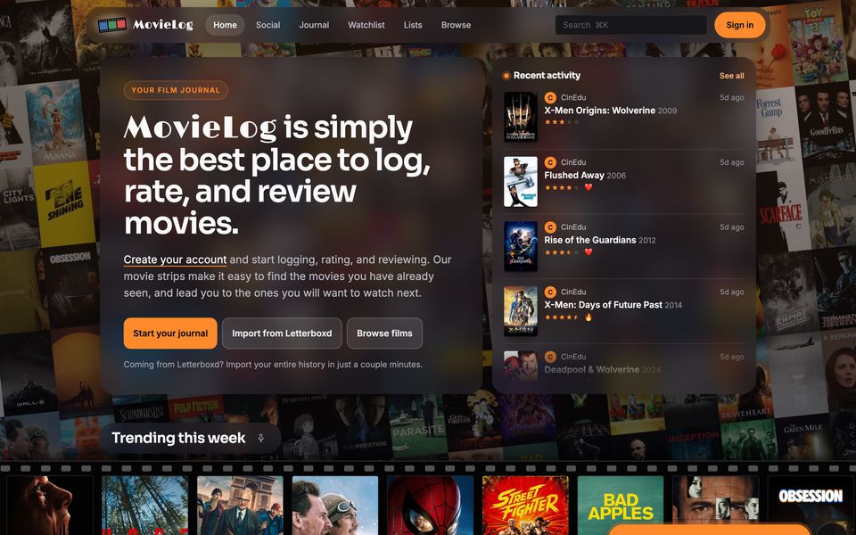
Task: Click X-Men: Days of Future Past title
Action: coord(603,305)
